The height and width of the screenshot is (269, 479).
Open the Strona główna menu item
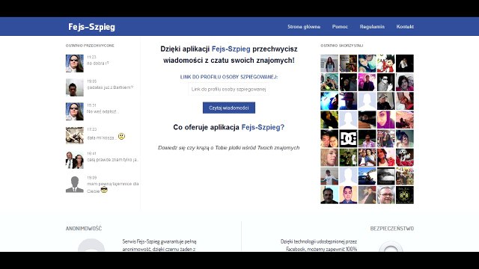tap(304, 27)
